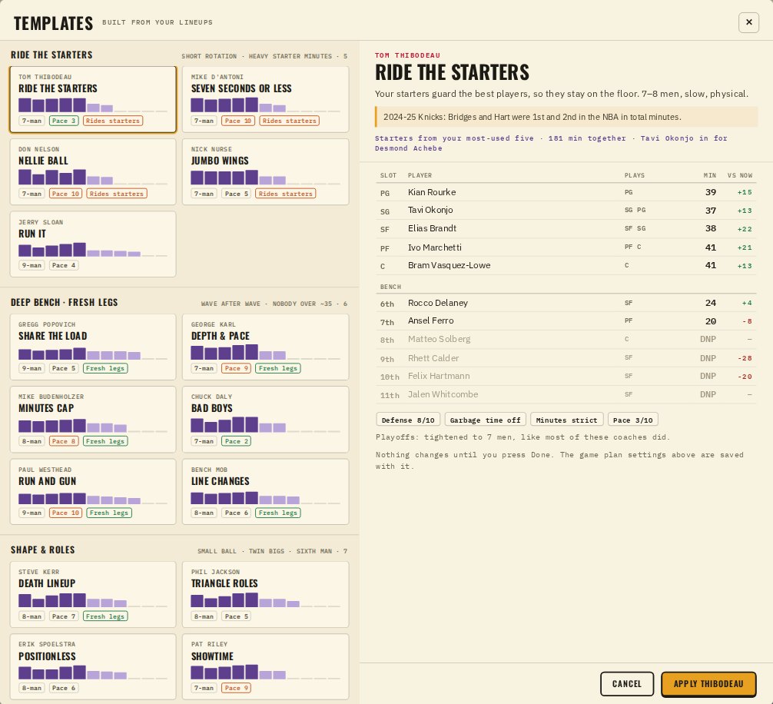Click the Shape & Roles section heading
The width and height of the screenshot is (773, 704).
[x=43, y=550]
